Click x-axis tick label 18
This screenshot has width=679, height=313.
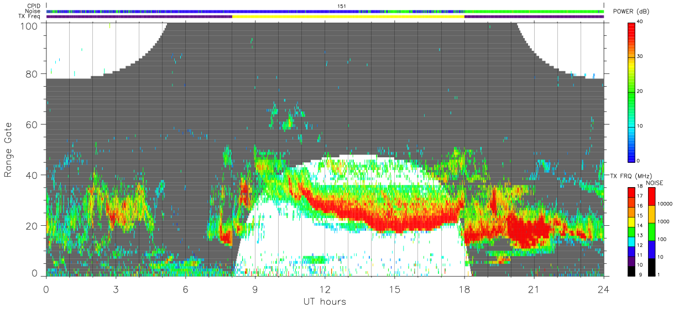point(464,289)
